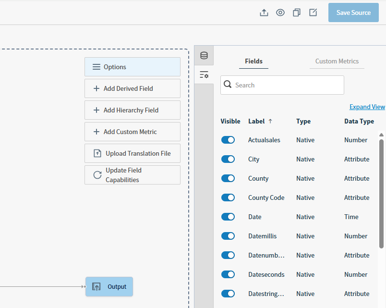The height and width of the screenshot is (308, 386).
Task: Open the database sidebar icon
Action: pos(204,55)
